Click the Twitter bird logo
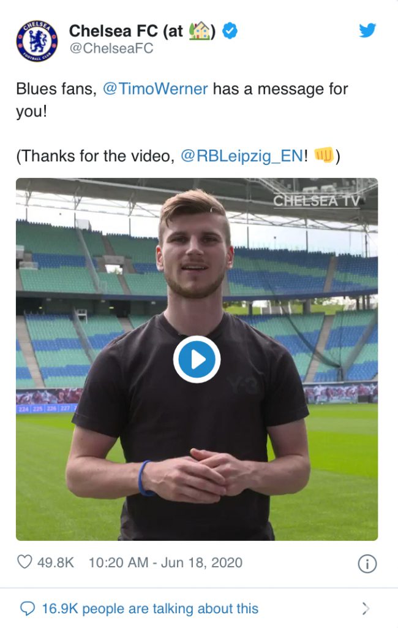Image resolution: width=398 pixels, height=628 pixels. click(x=367, y=31)
